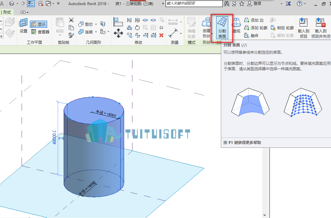
Task: Expand the Cut (剪切) geometry dropdown arrow
Action: [x=96, y=24]
